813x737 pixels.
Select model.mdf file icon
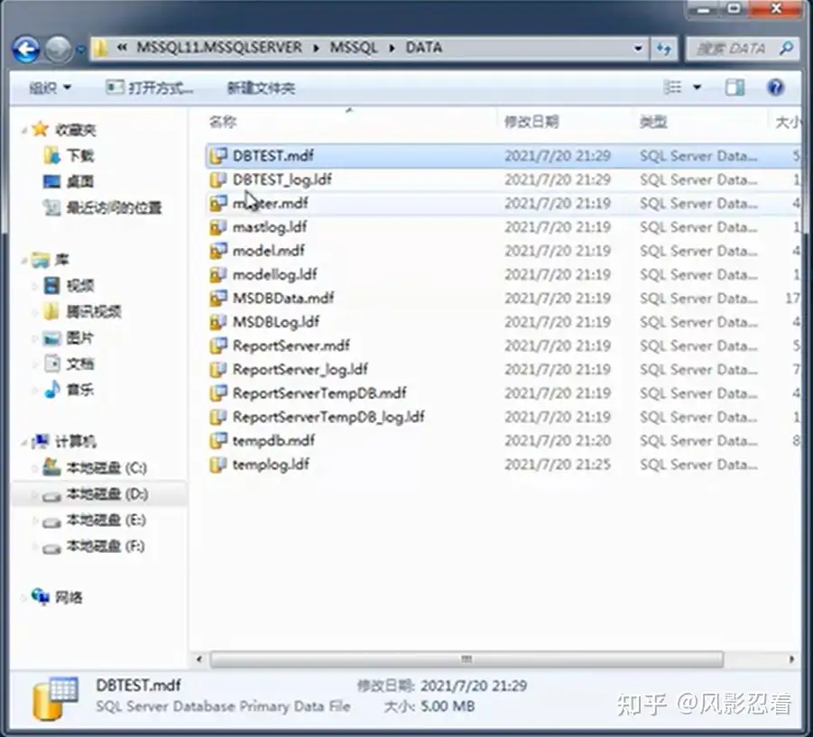(218, 251)
